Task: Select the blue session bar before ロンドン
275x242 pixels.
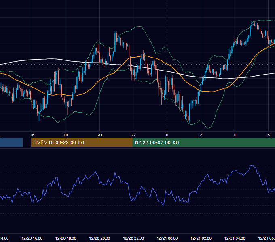Action: pos(11,142)
